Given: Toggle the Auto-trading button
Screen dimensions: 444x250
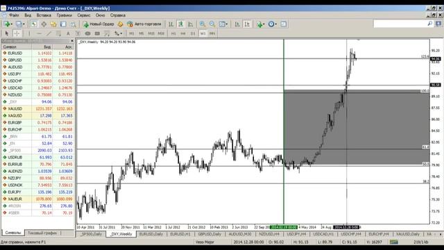Looking at the screenshot, I should coord(144,24).
